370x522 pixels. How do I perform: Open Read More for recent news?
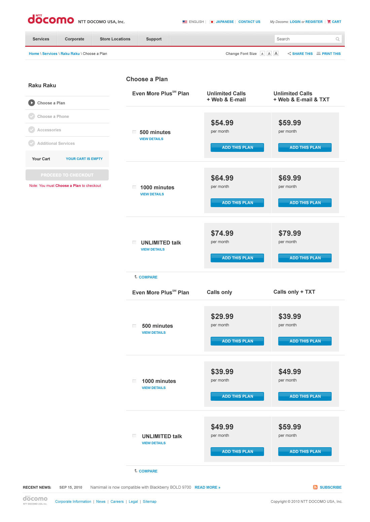(208, 487)
